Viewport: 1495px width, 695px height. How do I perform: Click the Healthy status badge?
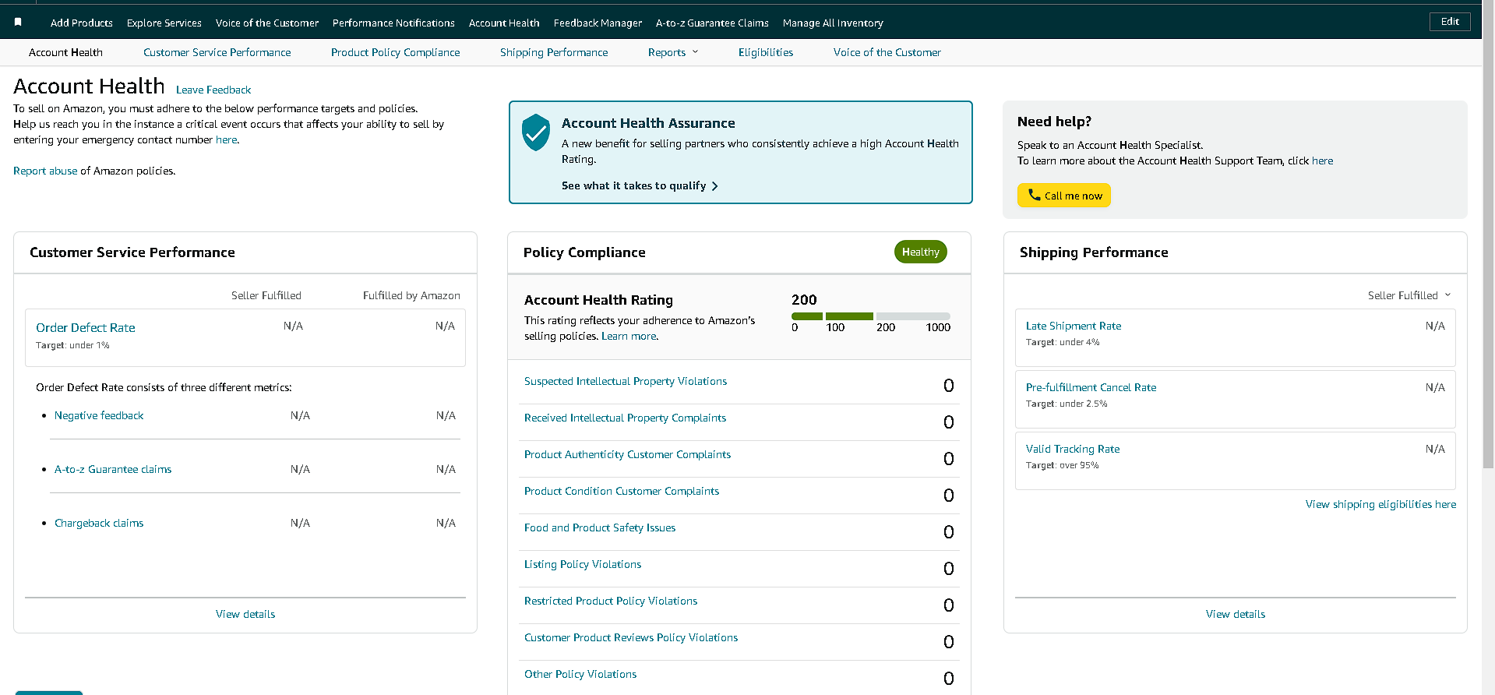921,252
